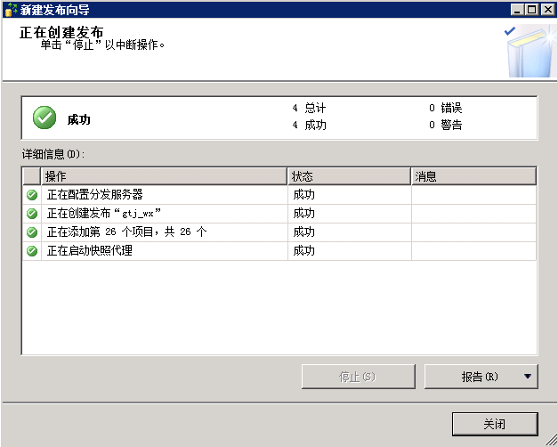Screen dimensions: 558x447
Task: Maximize the 新建发布向导 window
Action: tap(533, 9)
